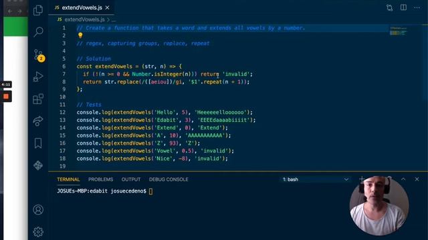The height and width of the screenshot is (240, 428).
Task: Click the code minimap preview
Action: point(399,31)
